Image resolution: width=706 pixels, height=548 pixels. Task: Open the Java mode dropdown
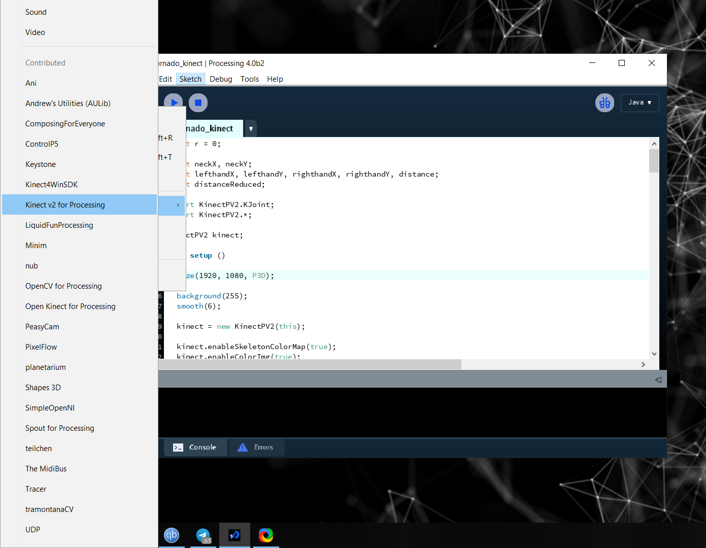tap(640, 102)
